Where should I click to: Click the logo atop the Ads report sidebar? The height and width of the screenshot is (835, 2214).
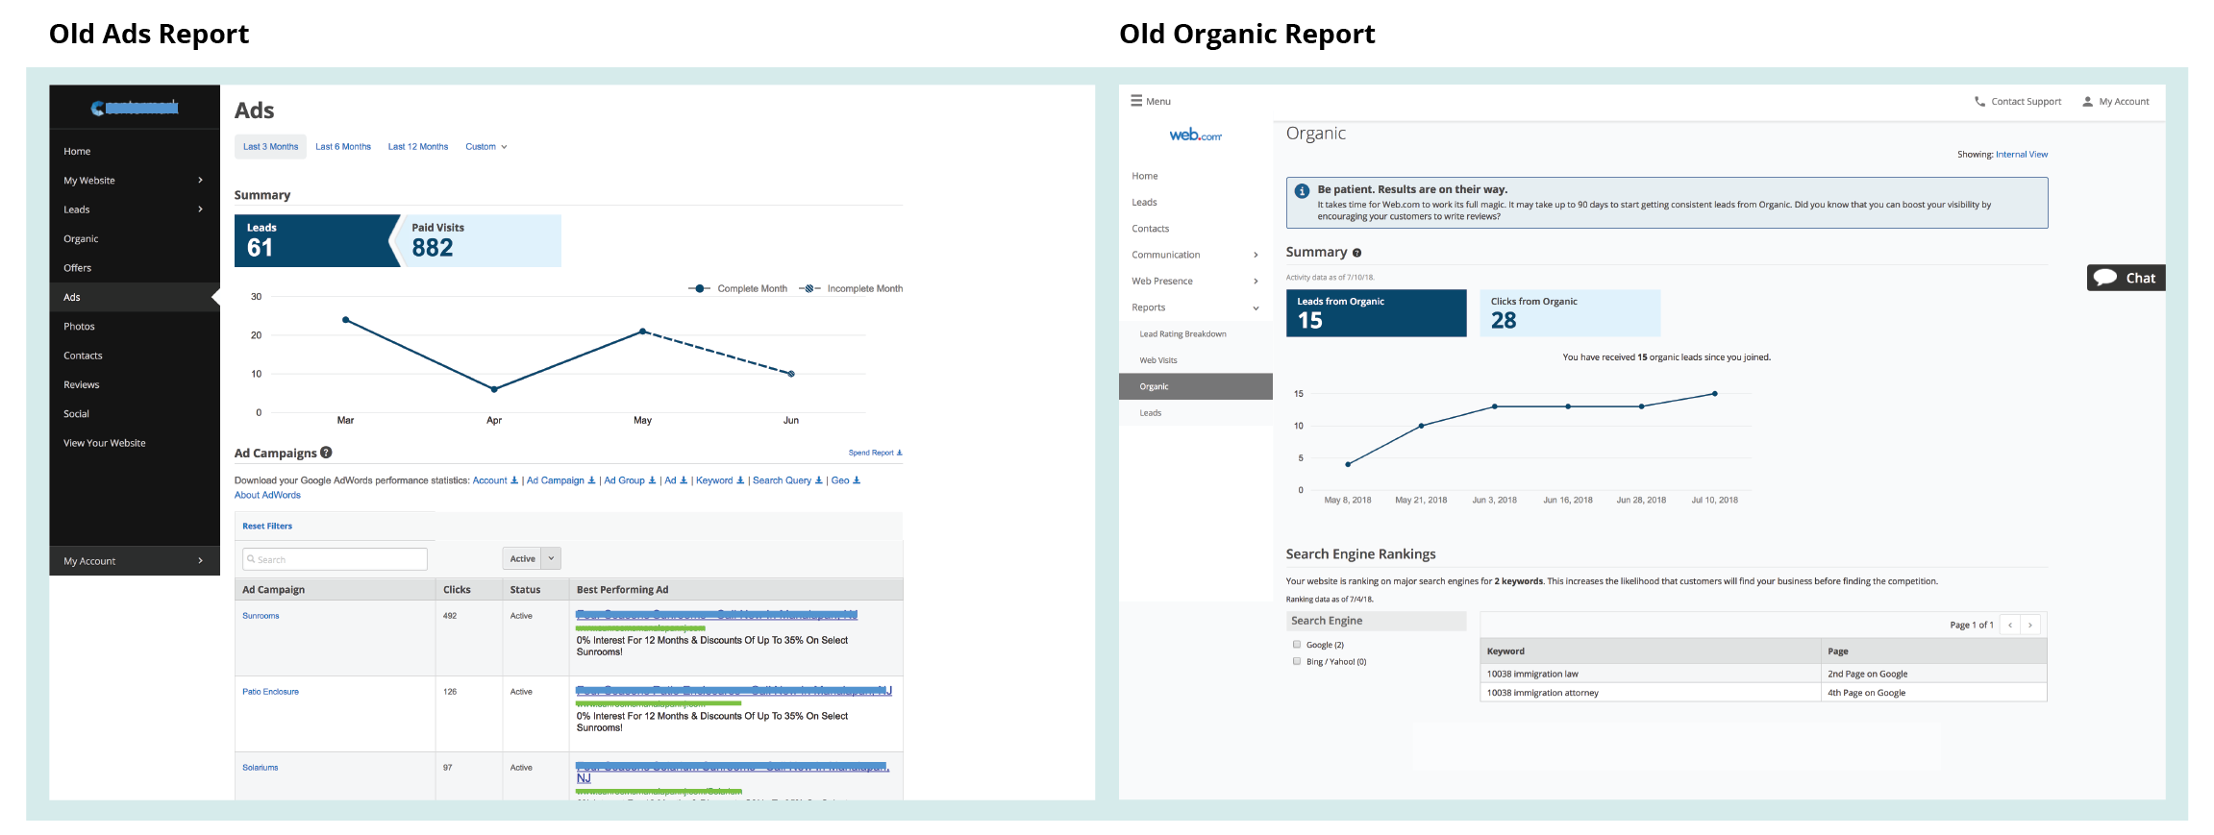point(135,108)
